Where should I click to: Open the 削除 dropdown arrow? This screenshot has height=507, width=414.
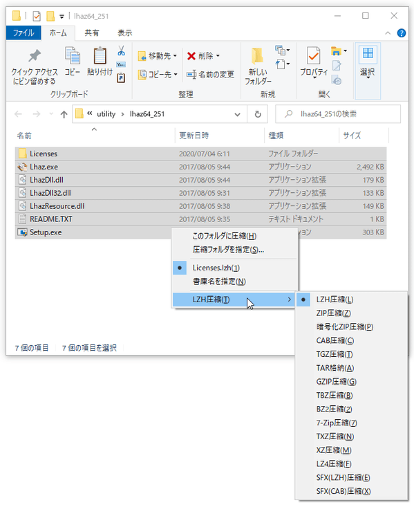[x=218, y=56]
